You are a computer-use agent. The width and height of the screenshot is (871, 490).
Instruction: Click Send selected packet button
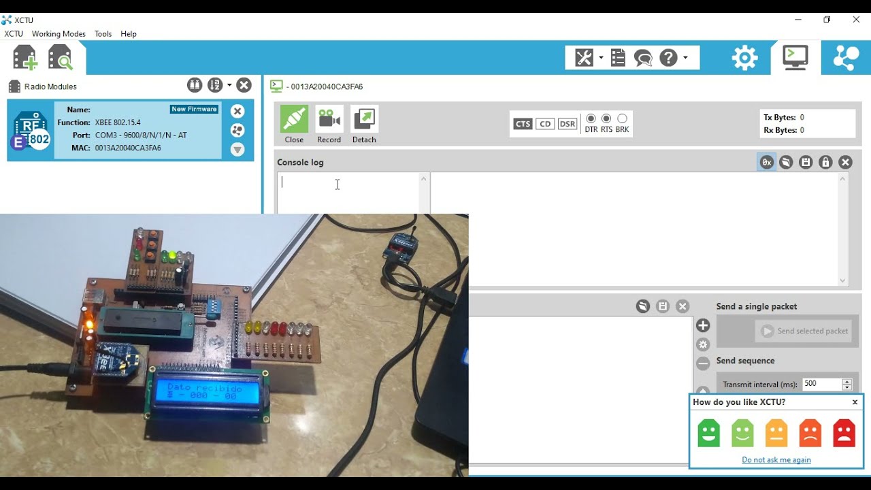tap(804, 331)
